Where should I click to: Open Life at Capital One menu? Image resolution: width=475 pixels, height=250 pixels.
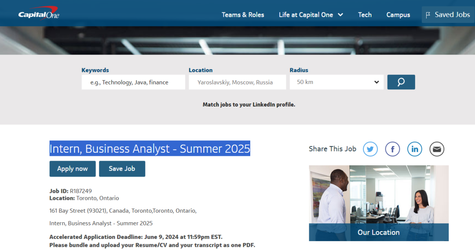[306, 15]
